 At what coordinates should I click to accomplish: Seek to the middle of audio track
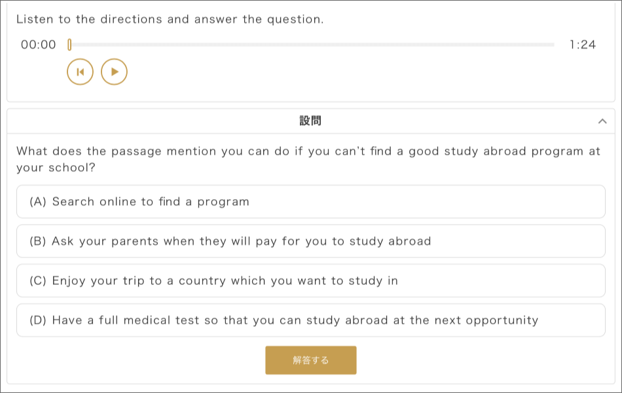point(312,45)
